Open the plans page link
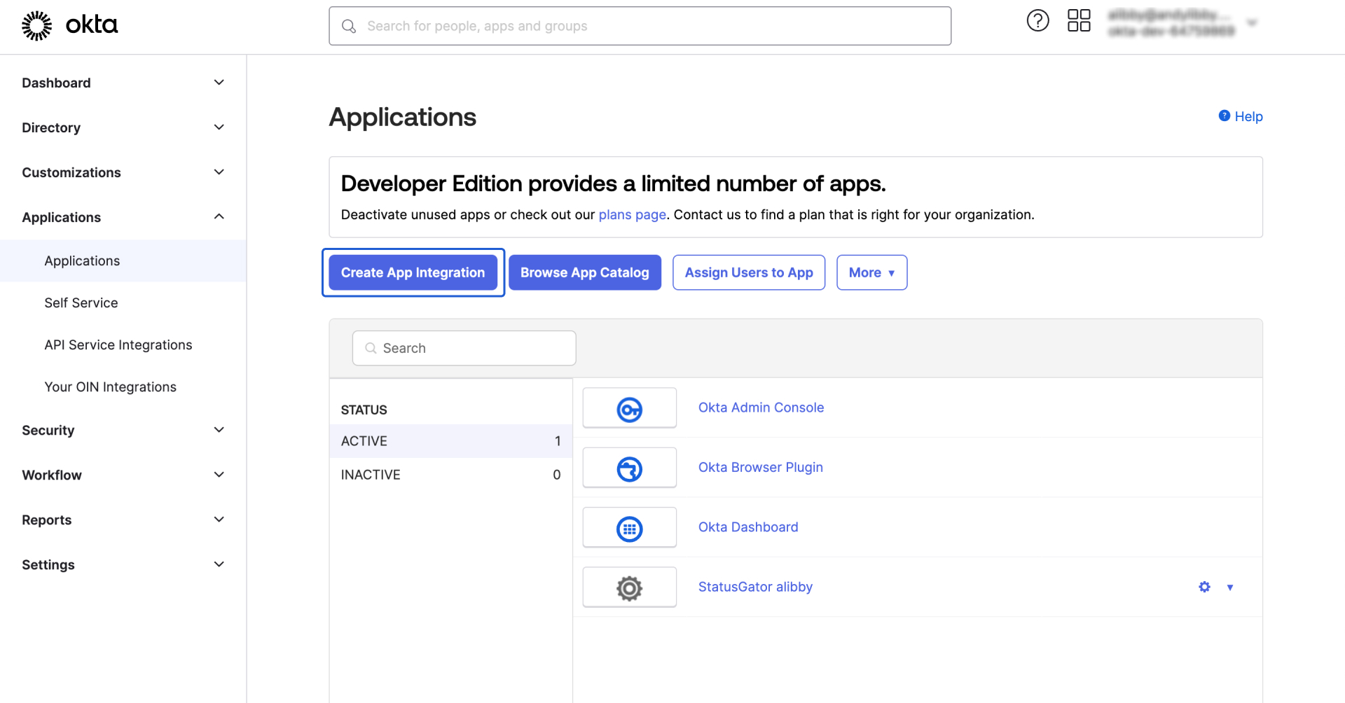Viewport: 1345px width, 703px height. coord(632,215)
